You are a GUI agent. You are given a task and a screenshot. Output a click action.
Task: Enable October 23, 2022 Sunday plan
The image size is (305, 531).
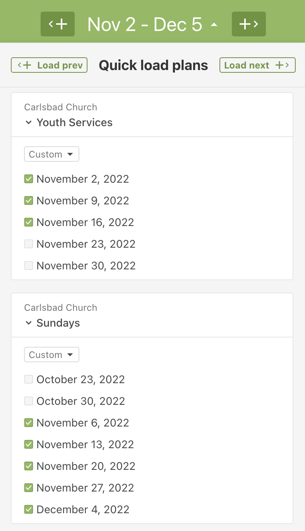click(x=28, y=379)
